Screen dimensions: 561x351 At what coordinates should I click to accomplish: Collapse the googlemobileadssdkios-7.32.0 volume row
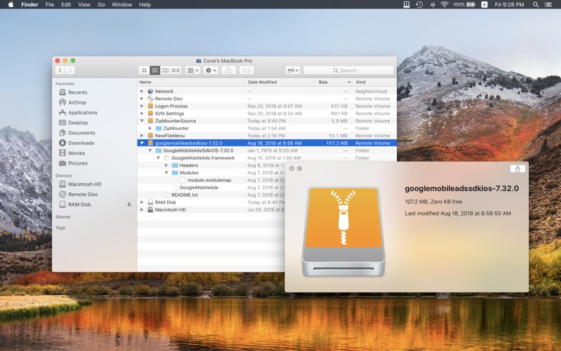[x=142, y=143]
